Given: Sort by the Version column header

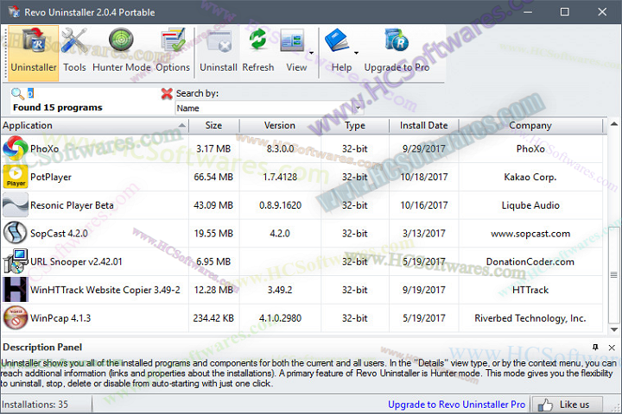Looking at the screenshot, I should coord(280,126).
